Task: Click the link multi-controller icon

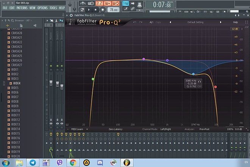Action: point(133,9)
